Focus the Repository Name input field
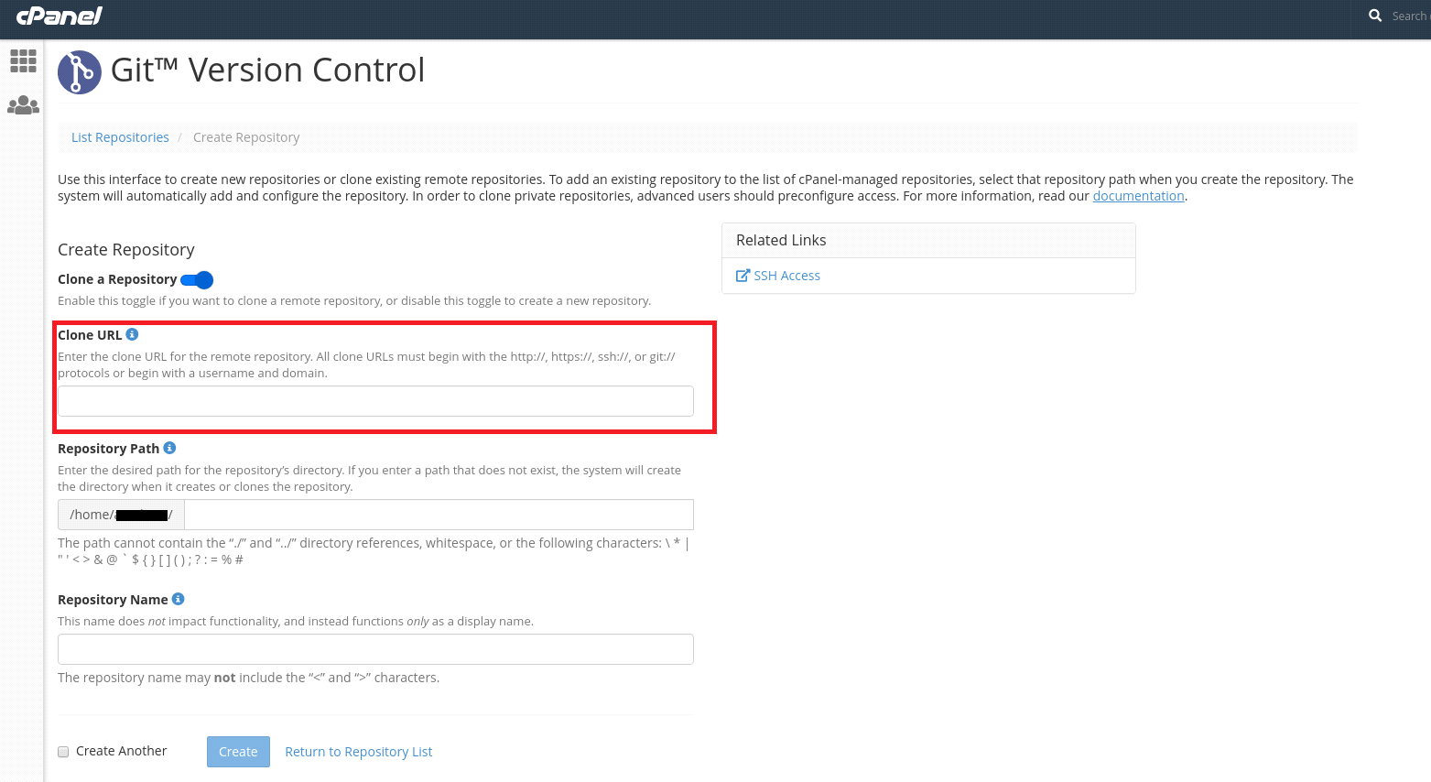 pyautogui.click(x=375, y=649)
